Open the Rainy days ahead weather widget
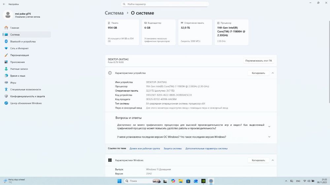The width and height of the screenshot is (330, 185). pos(14,181)
